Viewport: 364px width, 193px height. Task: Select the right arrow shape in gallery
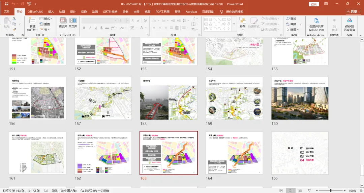(x=224, y=24)
